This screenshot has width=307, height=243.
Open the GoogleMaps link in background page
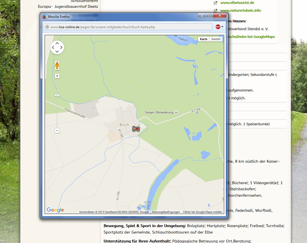(x=252, y=37)
